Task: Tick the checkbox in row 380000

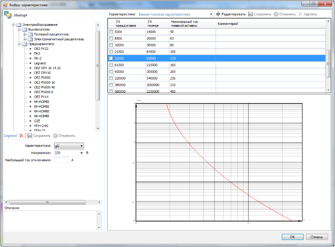Action: click(111, 85)
